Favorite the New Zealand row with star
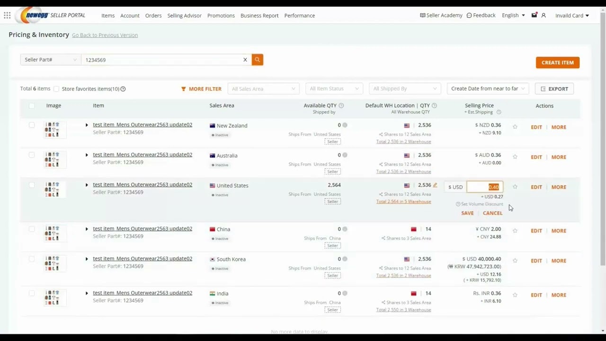606x341 pixels. pos(515,127)
